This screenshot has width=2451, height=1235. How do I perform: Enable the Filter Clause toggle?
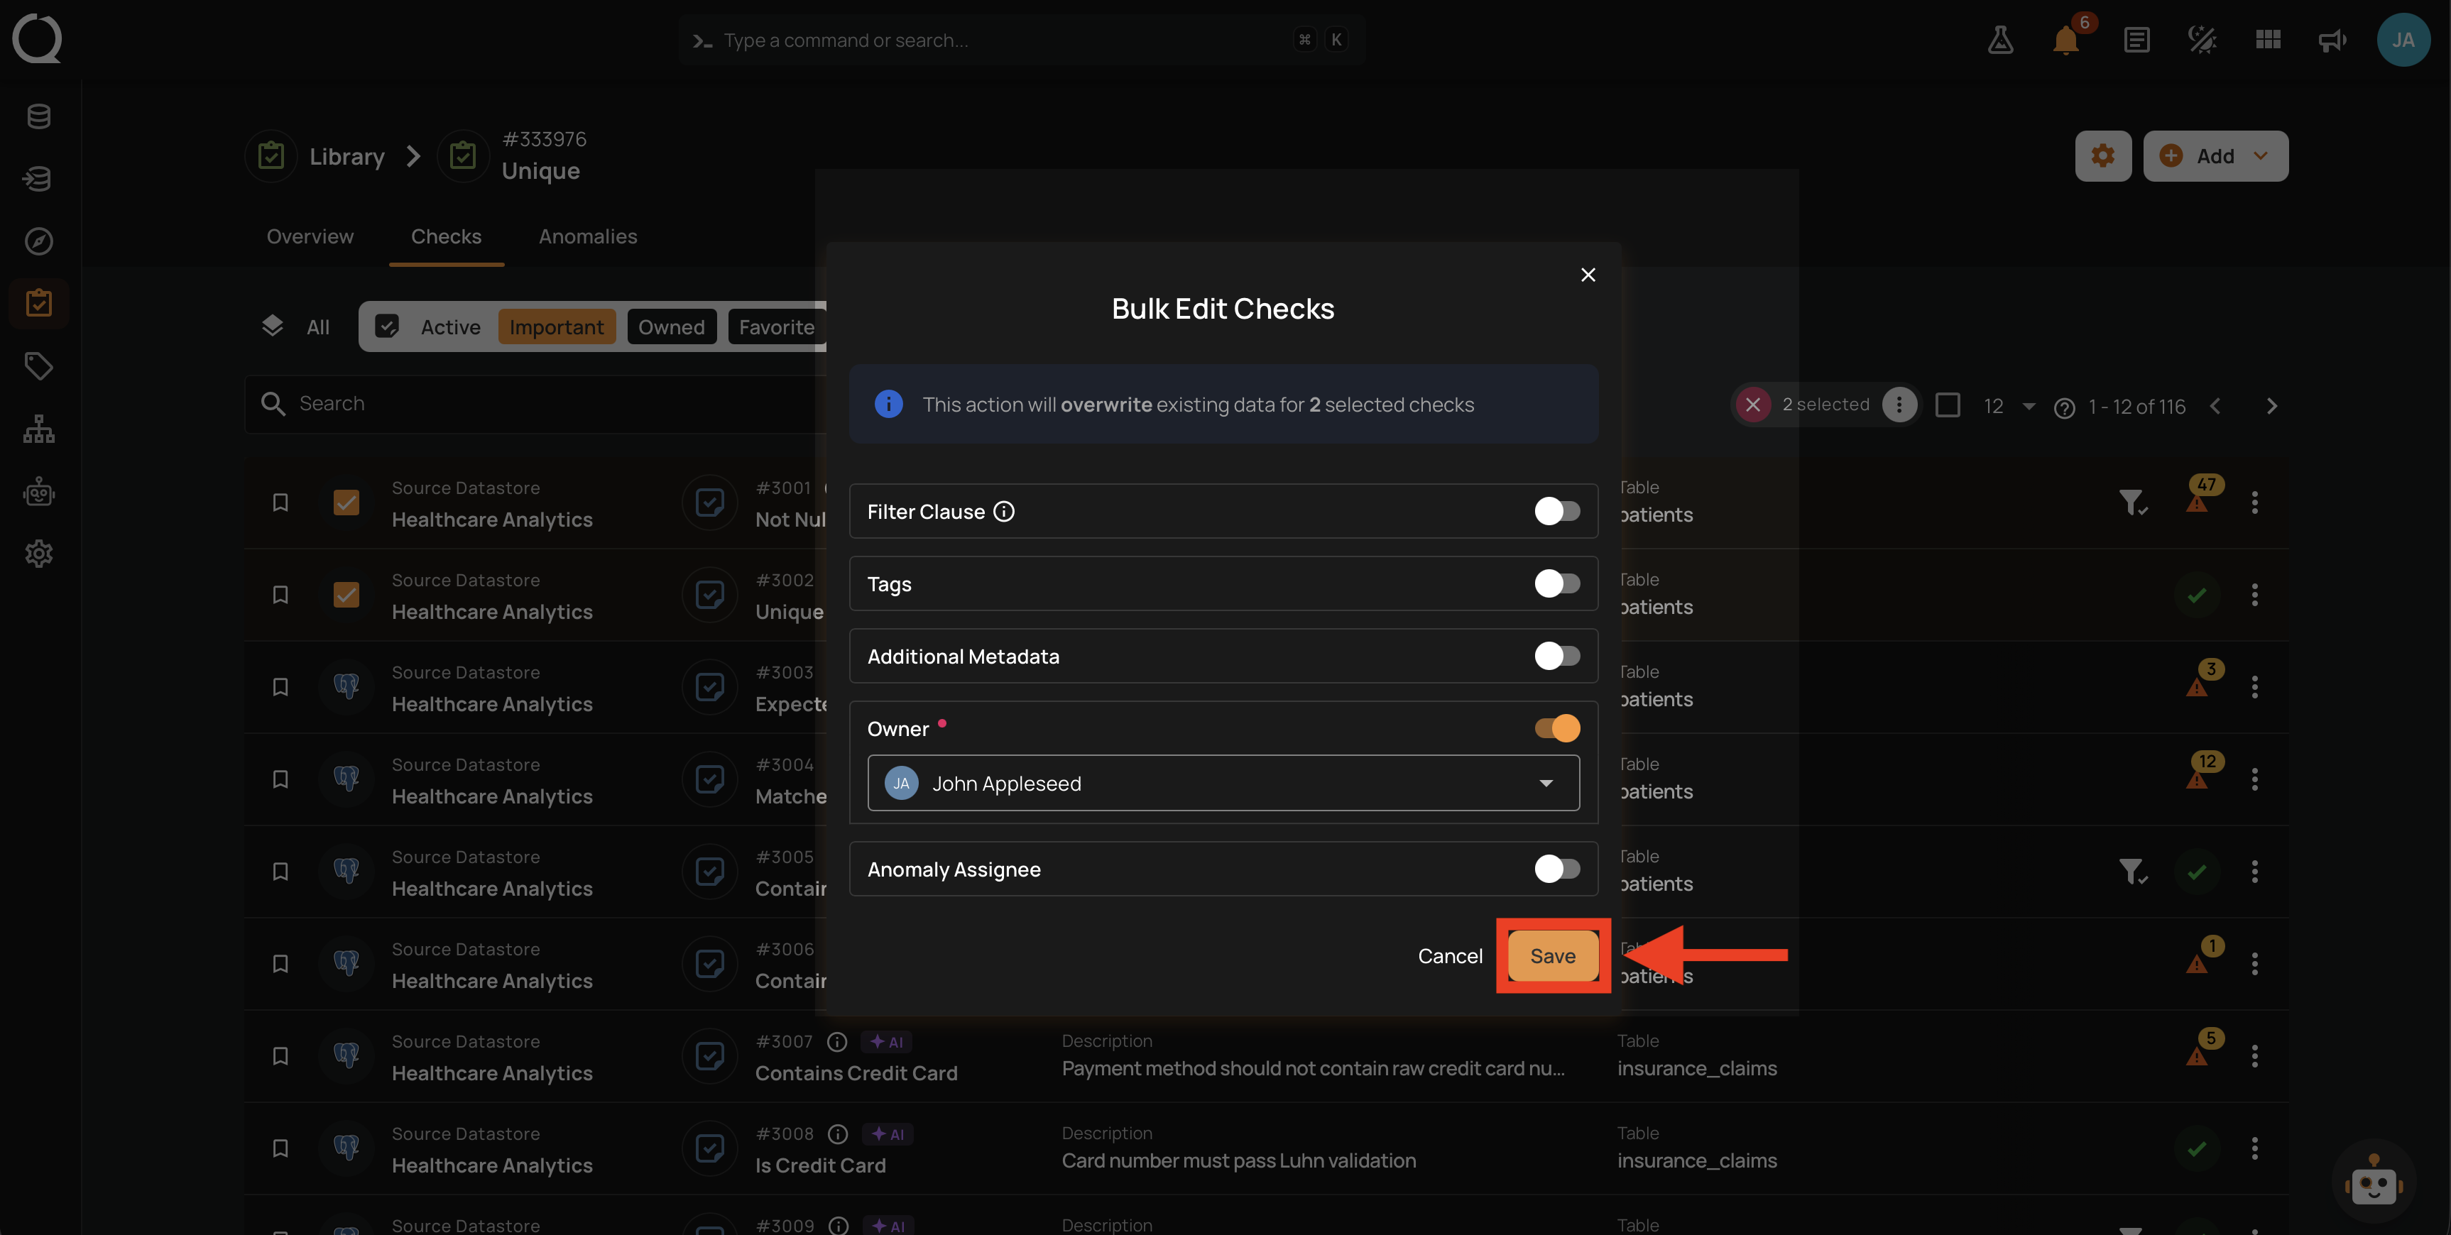click(x=1556, y=512)
